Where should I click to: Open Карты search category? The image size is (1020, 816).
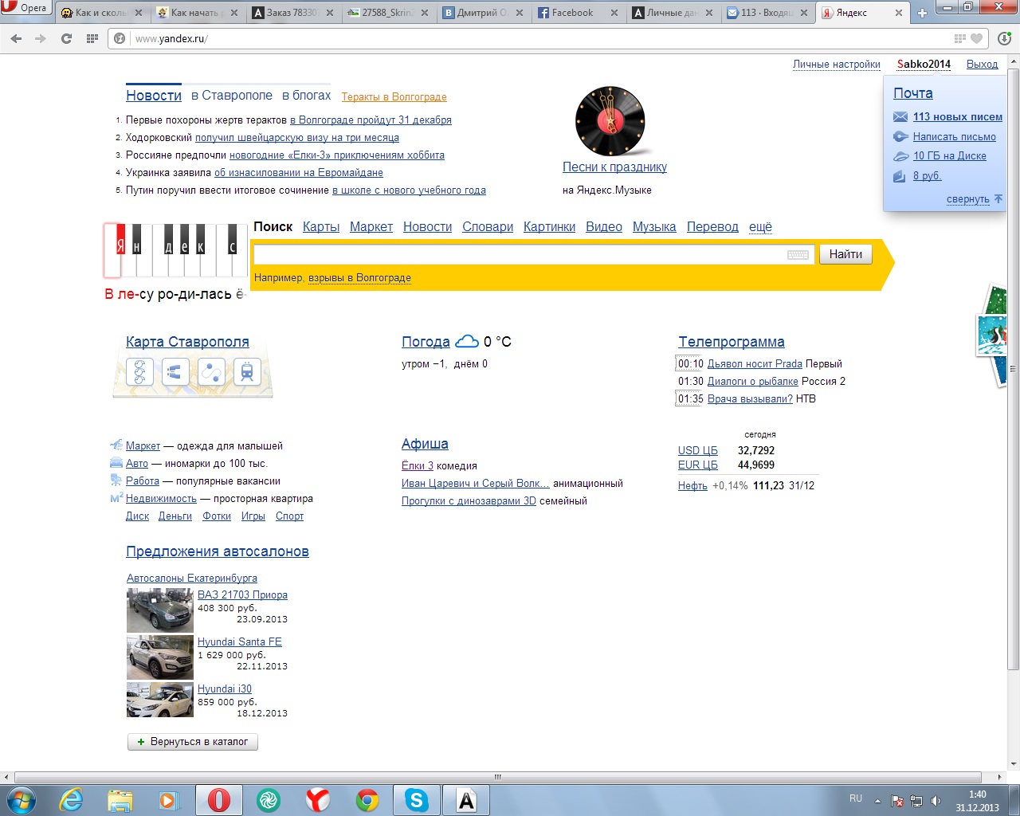321,227
